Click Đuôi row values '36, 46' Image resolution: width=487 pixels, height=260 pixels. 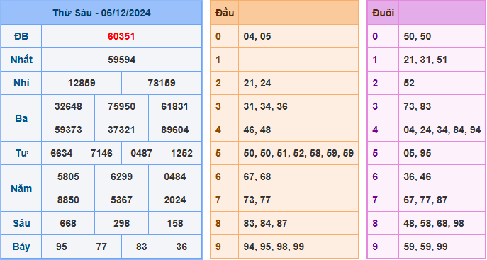coord(418,177)
